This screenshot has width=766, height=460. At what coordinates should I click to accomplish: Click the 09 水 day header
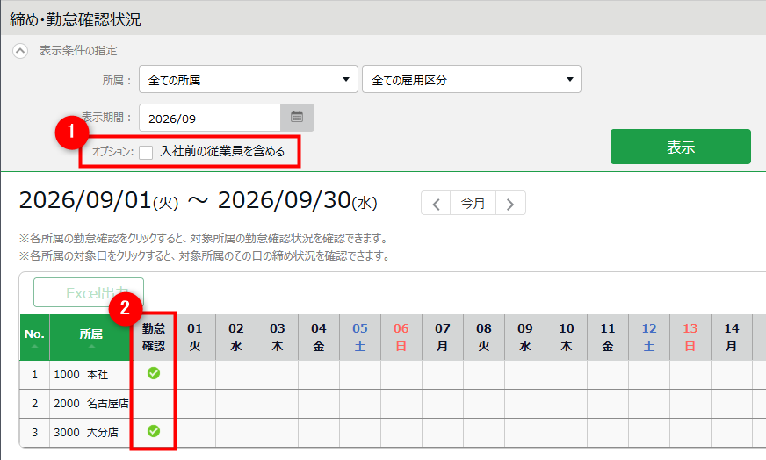pos(525,337)
